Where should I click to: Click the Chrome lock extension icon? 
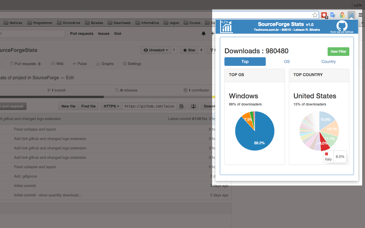click(342, 15)
